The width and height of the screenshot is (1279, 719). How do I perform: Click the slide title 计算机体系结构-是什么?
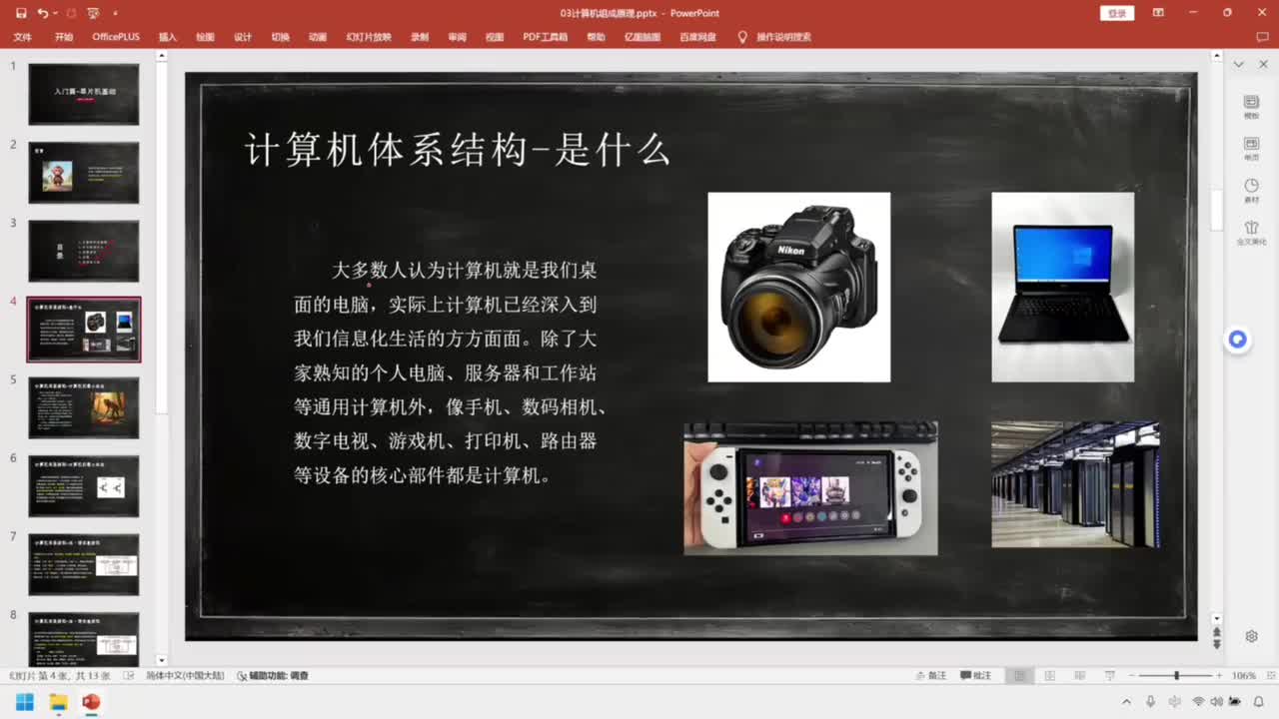coord(458,150)
